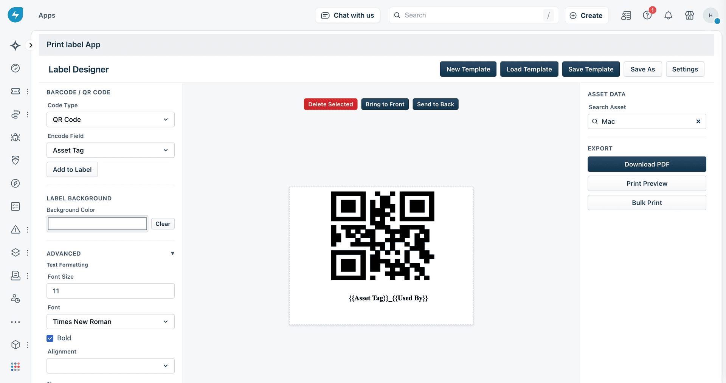Open the circled lightning bolt sidebar icon
This screenshot has width=726, height=383.
point(16,183)
